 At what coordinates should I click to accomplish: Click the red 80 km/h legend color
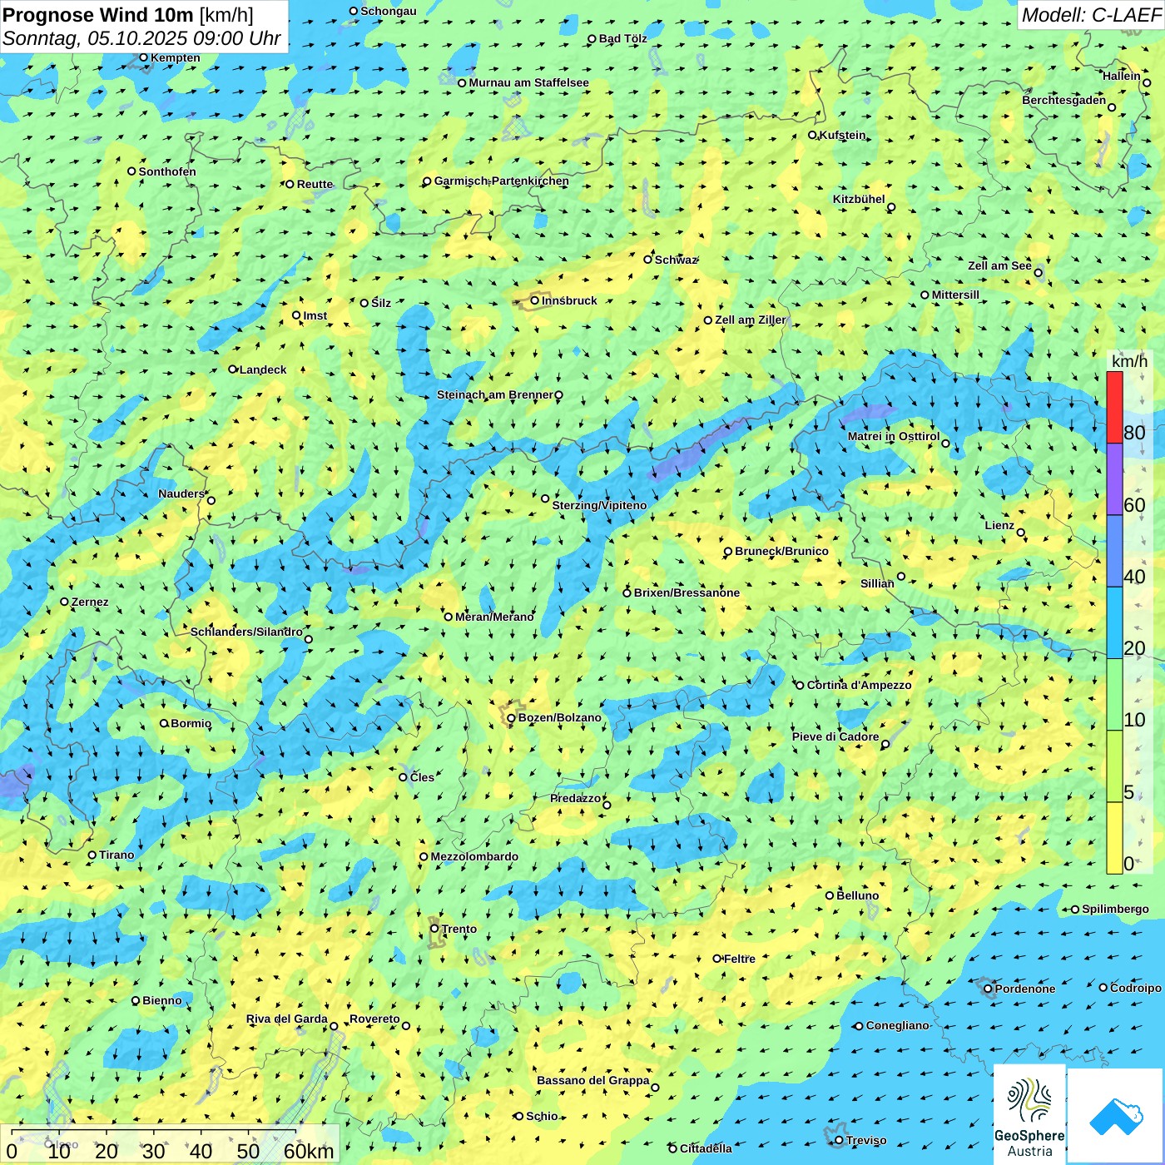(1114, 408)
